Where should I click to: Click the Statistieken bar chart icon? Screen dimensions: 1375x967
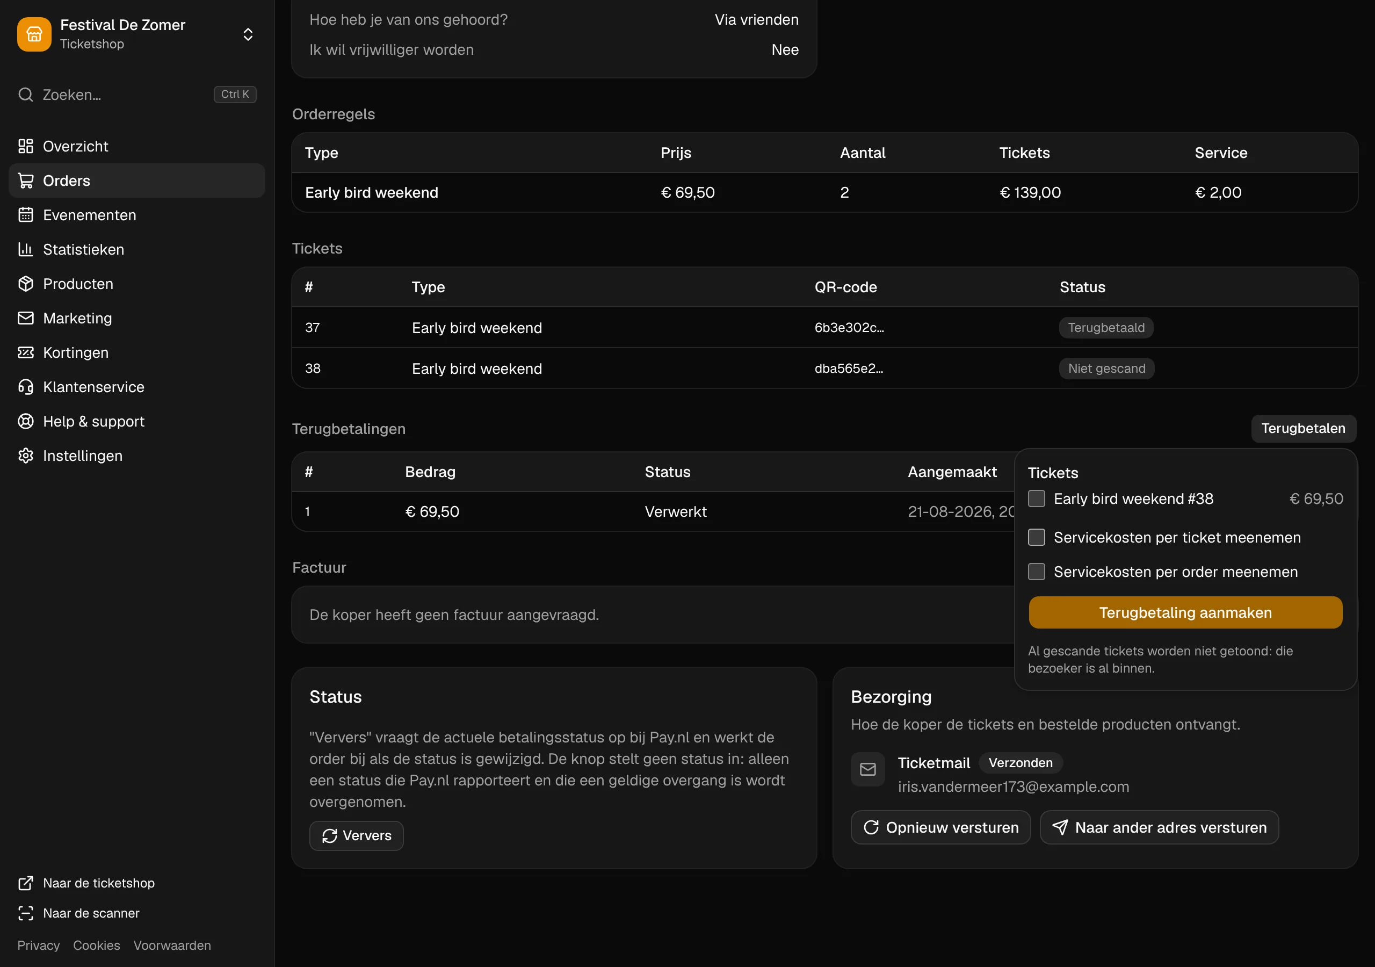point(26,249)
